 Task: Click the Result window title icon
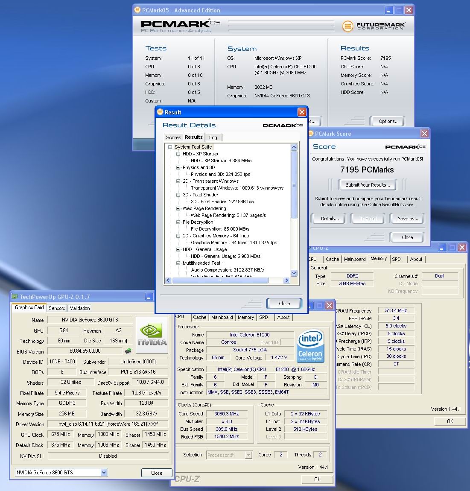(160, 112)
